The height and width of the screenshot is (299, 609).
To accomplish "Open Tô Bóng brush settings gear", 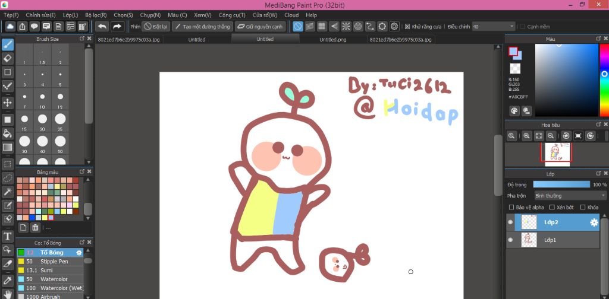I will (x=79, y=253).
